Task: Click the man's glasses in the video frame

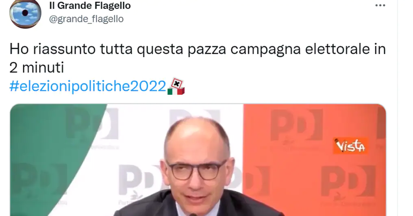Action: click(197, 169)
